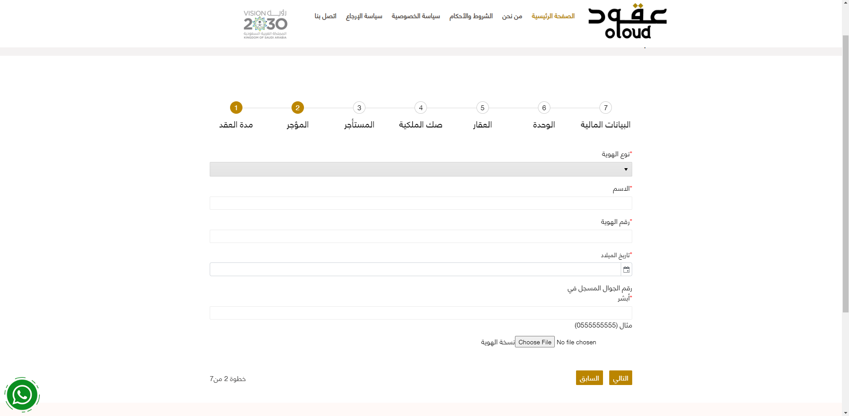849x416 pixels.
Task: Open the اتصل بنا page link
Action: tap(325, 16)
